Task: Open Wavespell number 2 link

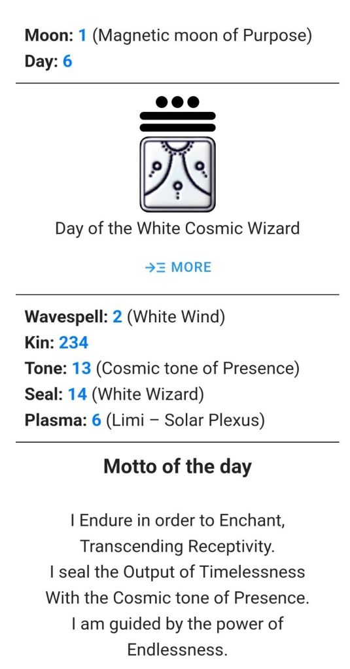Action: coord(117,317)
